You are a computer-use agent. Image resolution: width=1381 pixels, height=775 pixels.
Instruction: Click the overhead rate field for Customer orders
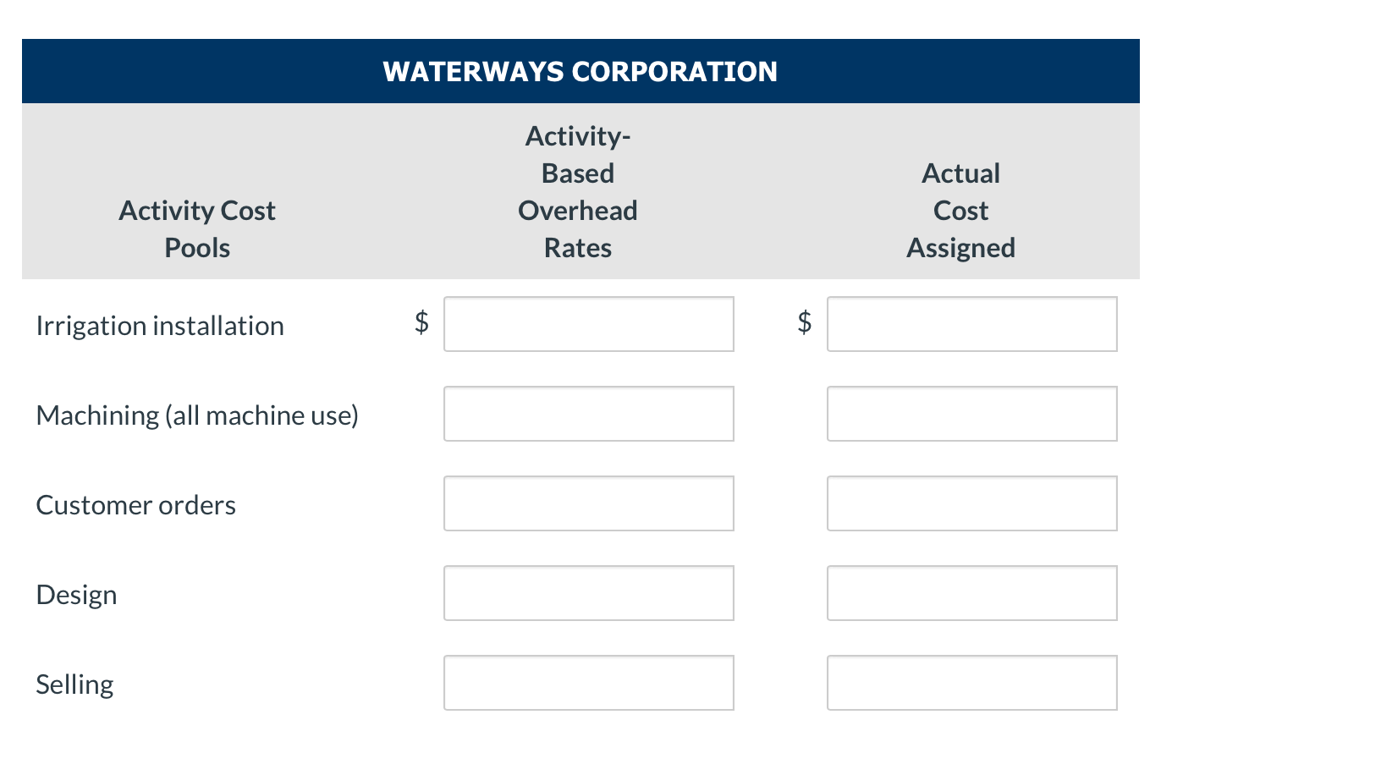pos(588,503)
